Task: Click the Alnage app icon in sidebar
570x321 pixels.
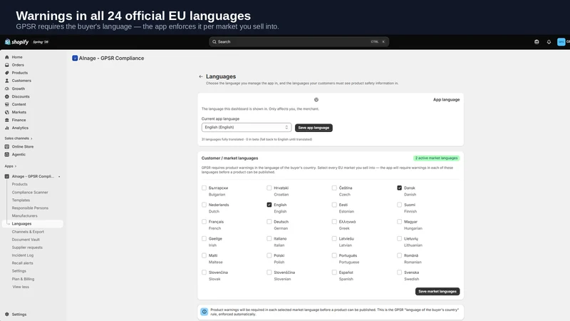Action: tap(7, 176)
